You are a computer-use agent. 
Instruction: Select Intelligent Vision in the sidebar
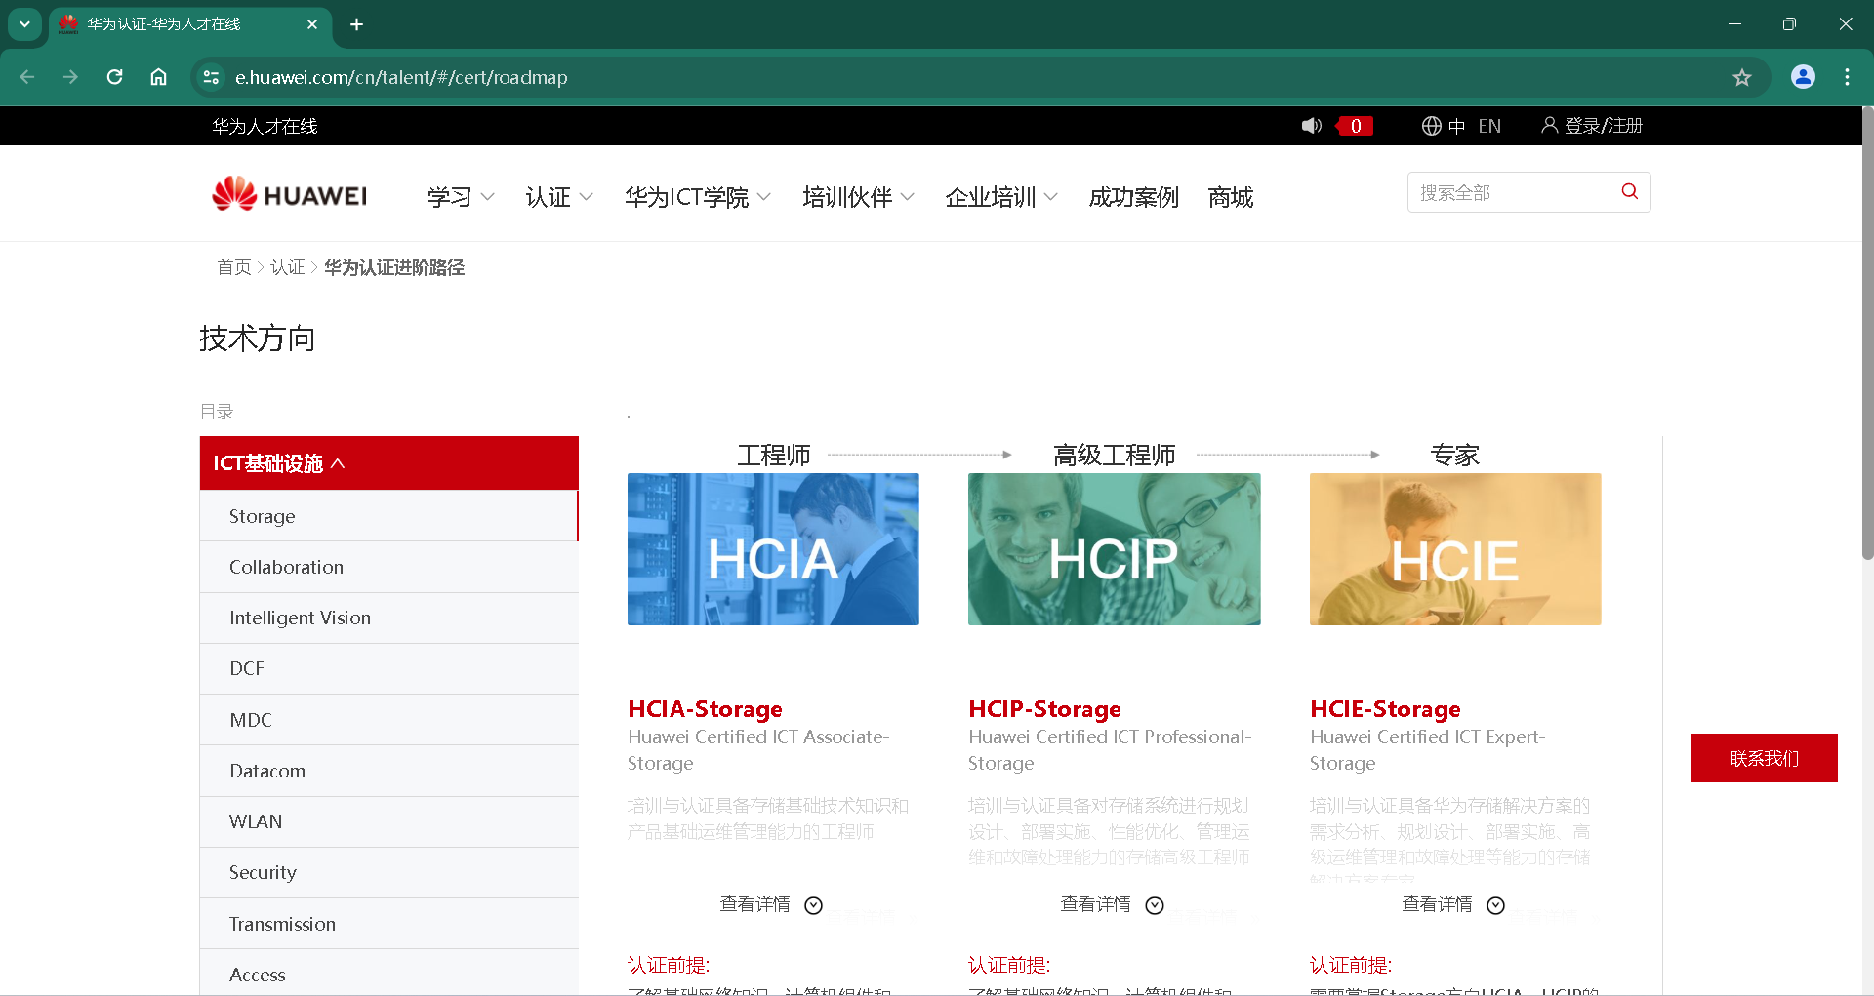pos(389,618)
